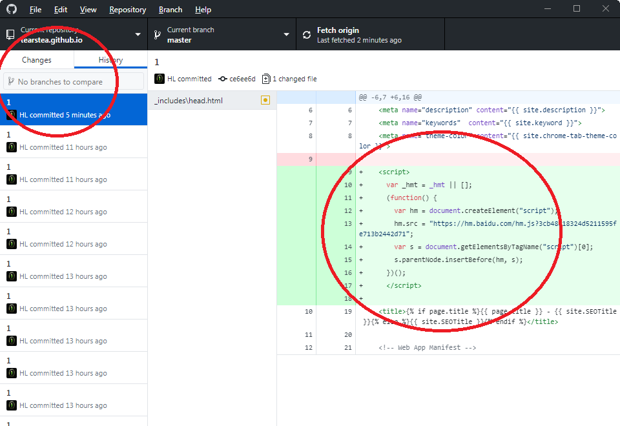Click the Fetch origin label
Screen dimensions: 620x426
(338, 30)
